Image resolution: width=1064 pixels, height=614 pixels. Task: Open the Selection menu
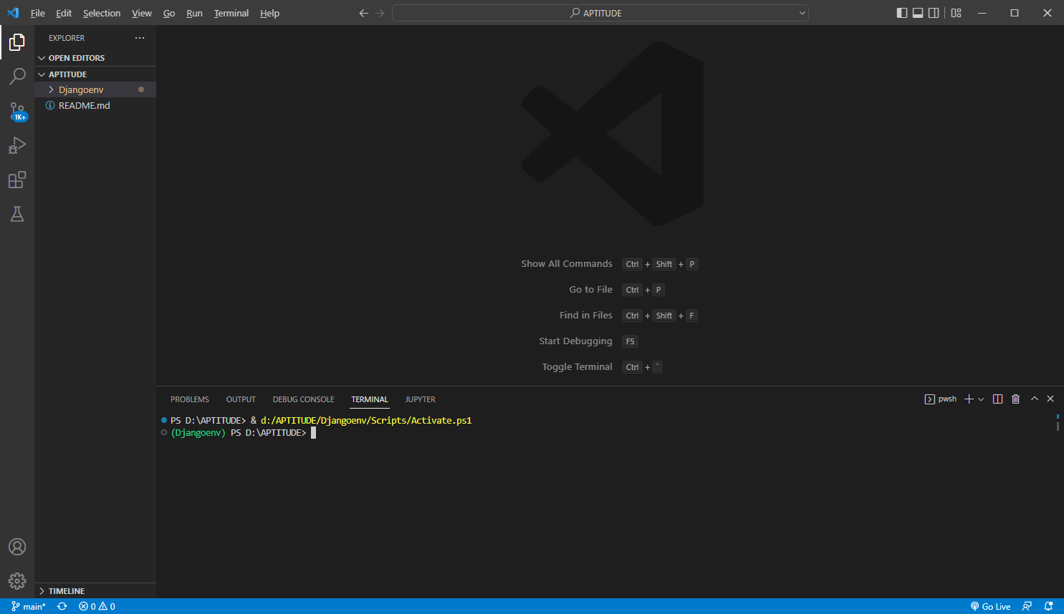(102, 13)
